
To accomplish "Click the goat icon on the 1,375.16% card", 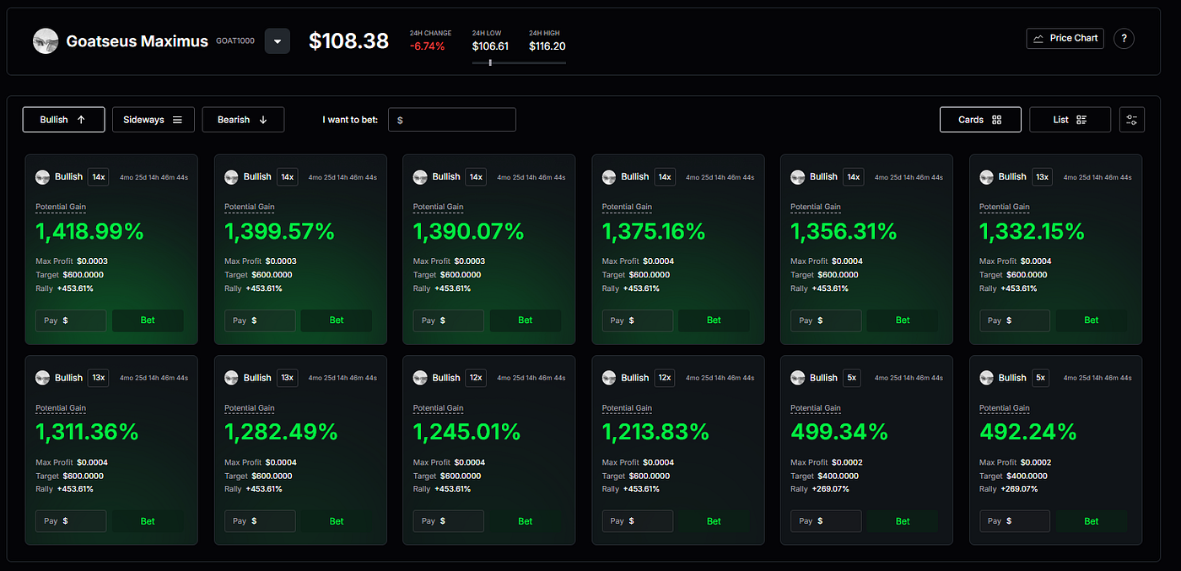I will (x=610, y=177).
